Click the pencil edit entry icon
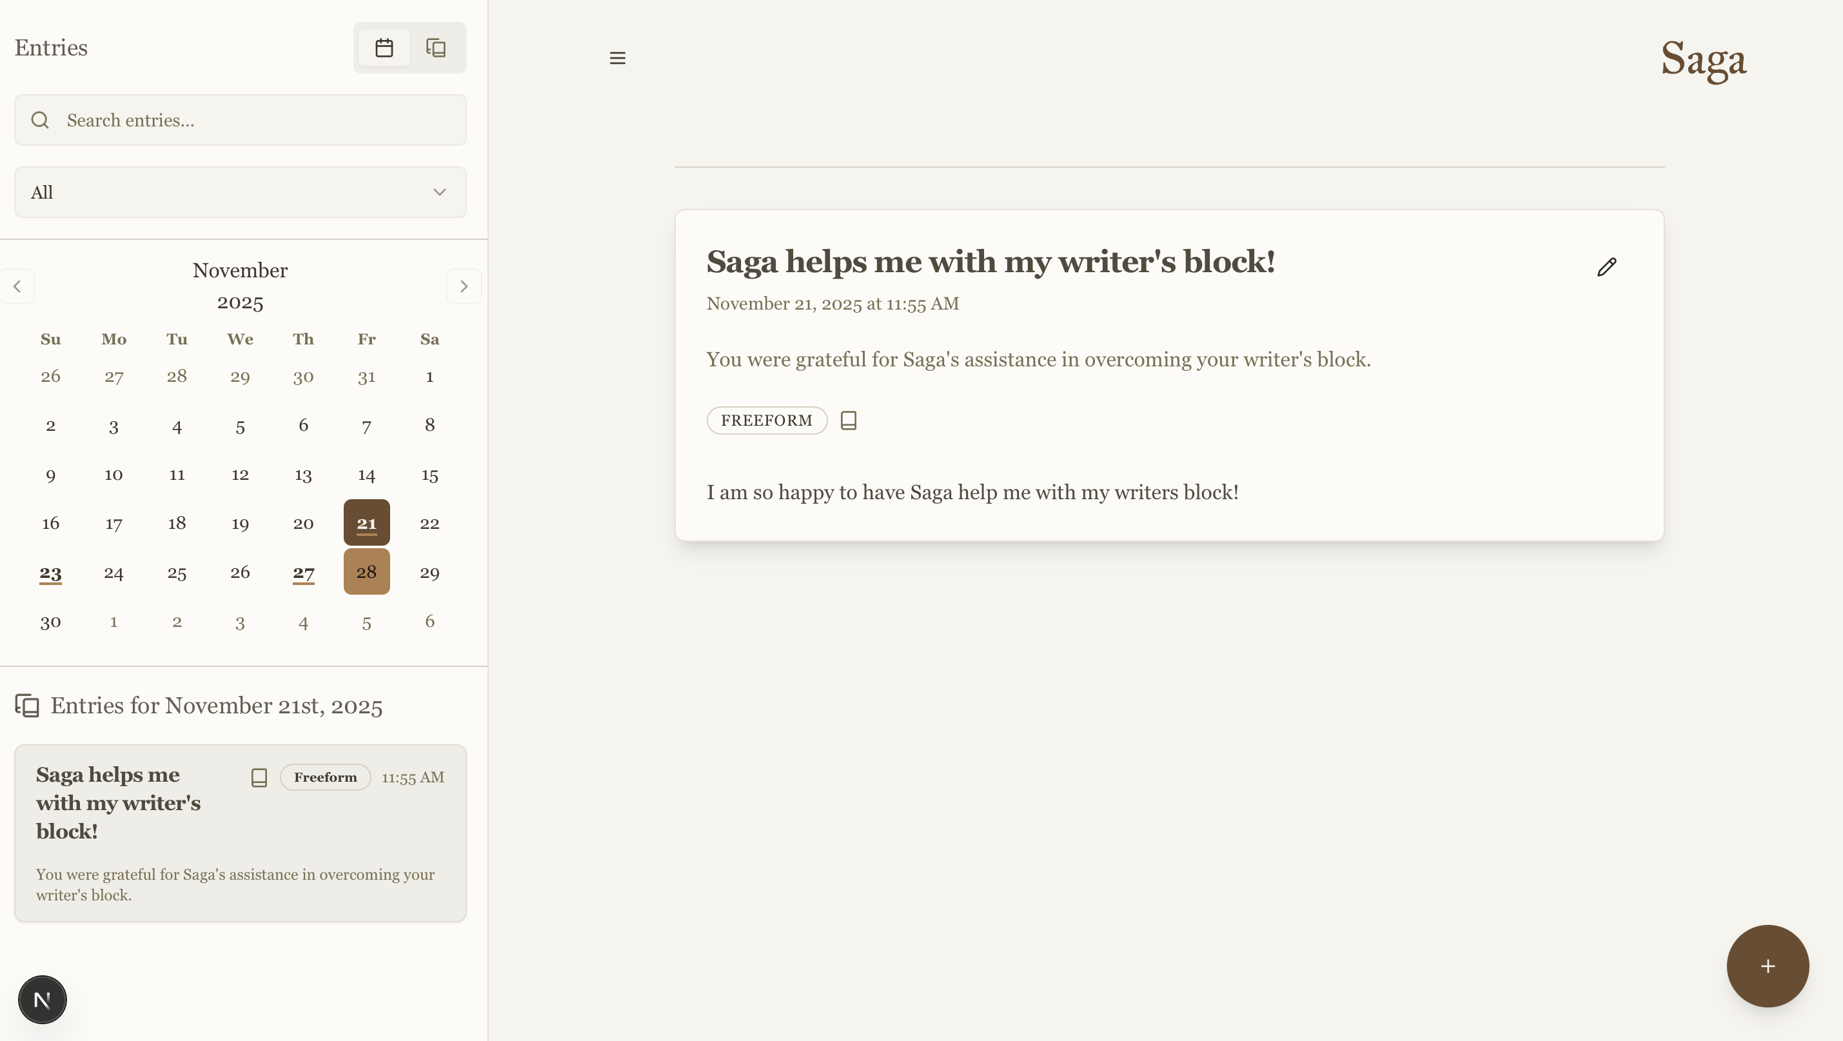The image size is (1843, 1041). pos(1606,267)
